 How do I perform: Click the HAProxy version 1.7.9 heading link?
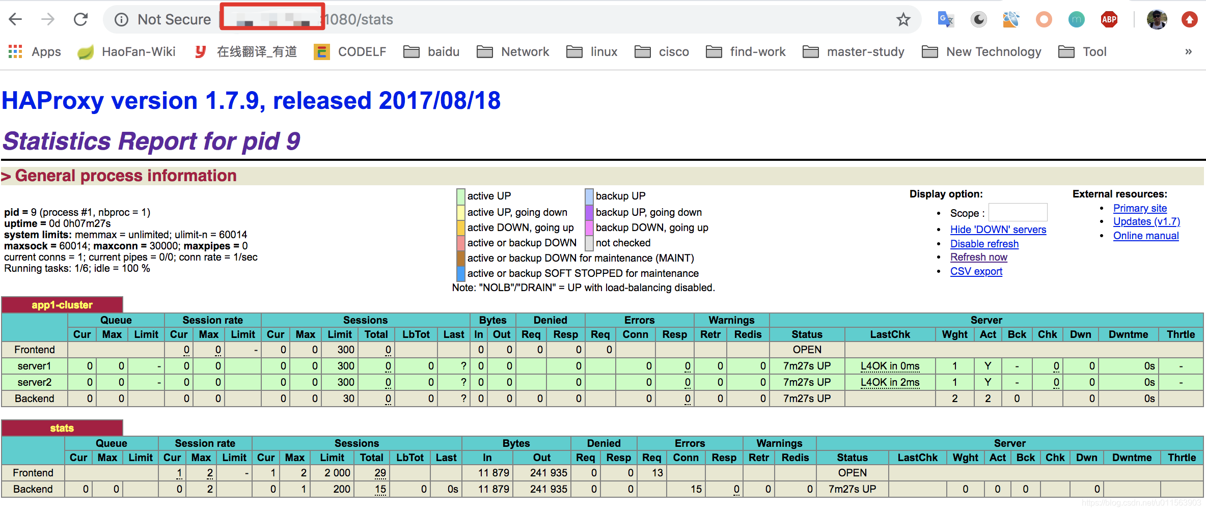[x=252, y=100]
